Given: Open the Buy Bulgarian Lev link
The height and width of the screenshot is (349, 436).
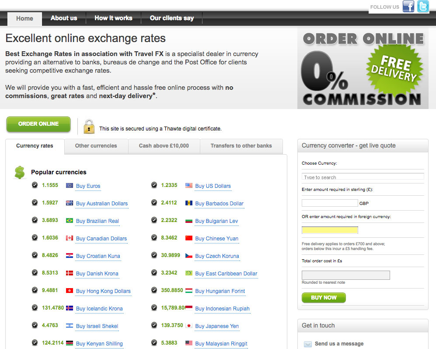Looking at the screenshot, I should (x=216, y=221).
